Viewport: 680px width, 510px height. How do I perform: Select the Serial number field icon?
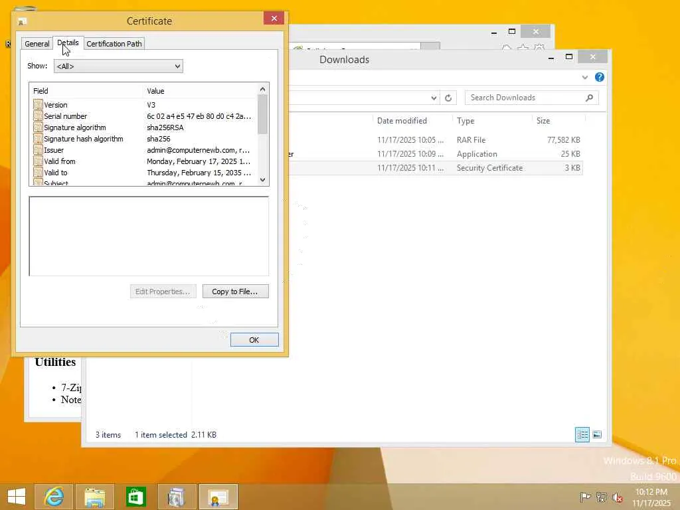(38, 116)
